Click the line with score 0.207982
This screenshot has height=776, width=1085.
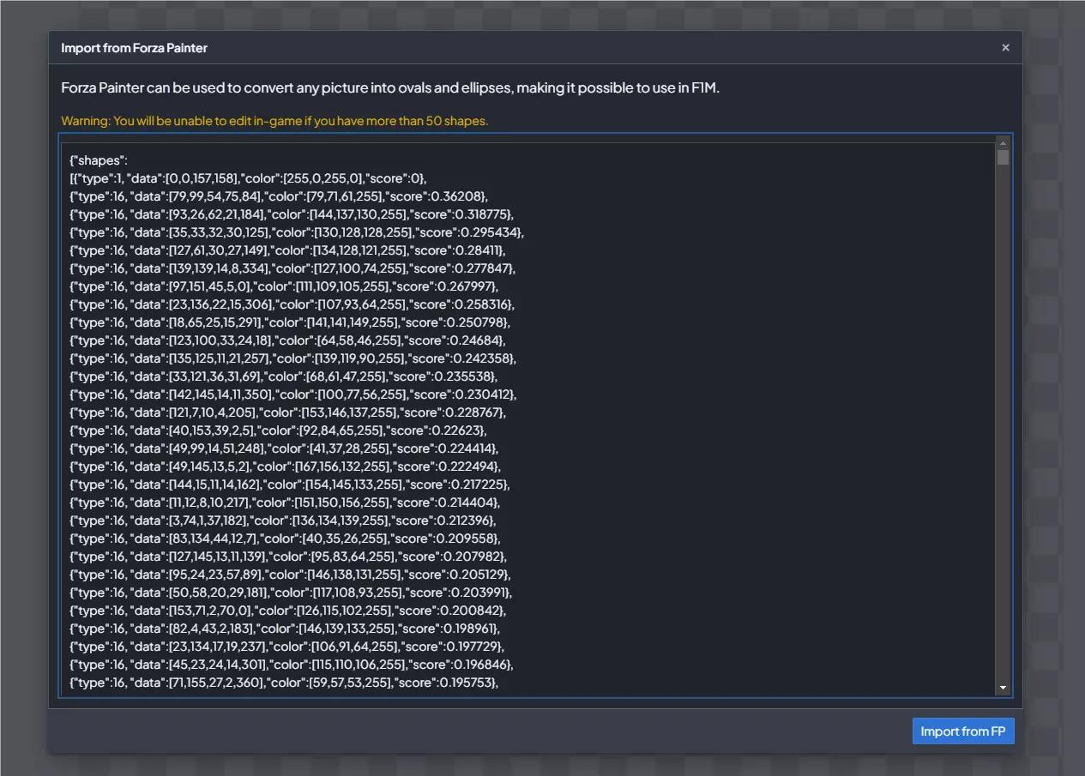(288, 556)
